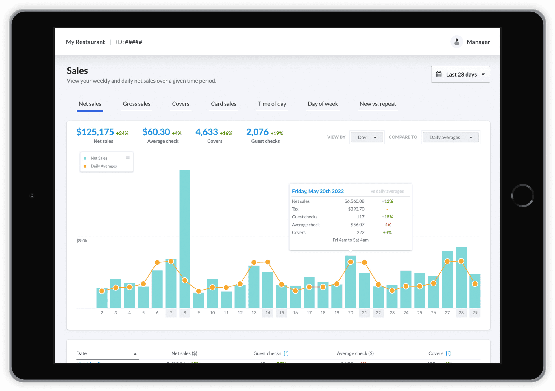Open the Last 28 days date range dropdown
The image size is (555, 391).
[x=460, y=74]
